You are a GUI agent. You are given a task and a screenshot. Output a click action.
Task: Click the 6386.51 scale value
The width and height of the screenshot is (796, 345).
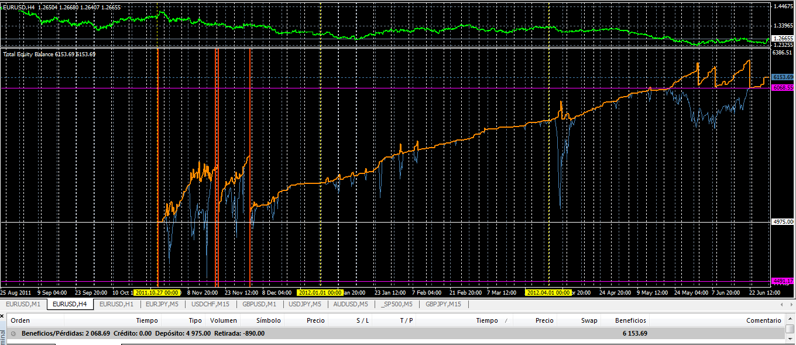click(x=783, y=53)
